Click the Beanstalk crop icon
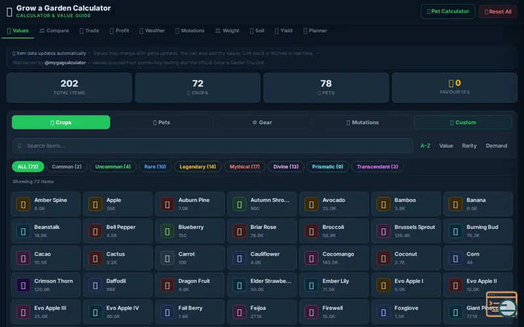This screenshot has height=327, width=524. pos(23,232)
